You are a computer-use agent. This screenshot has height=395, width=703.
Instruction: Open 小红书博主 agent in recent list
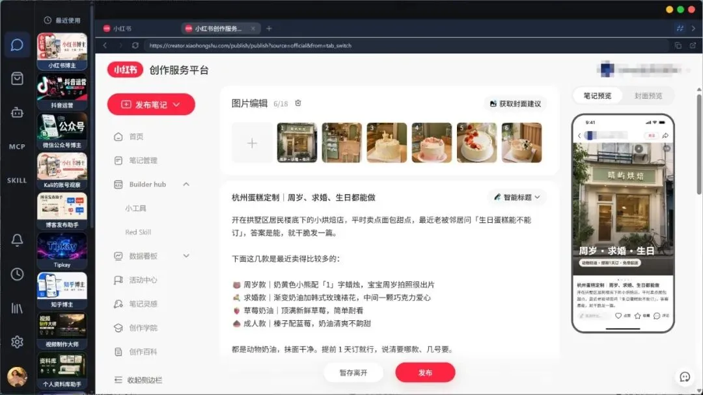[x=62, y=51]
